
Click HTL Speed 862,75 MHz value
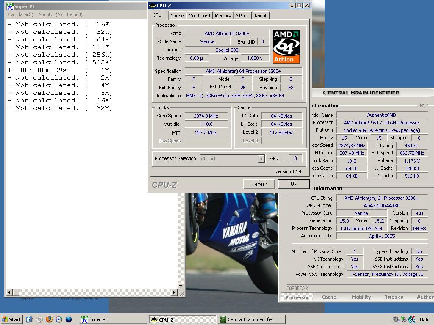(412, 153)
